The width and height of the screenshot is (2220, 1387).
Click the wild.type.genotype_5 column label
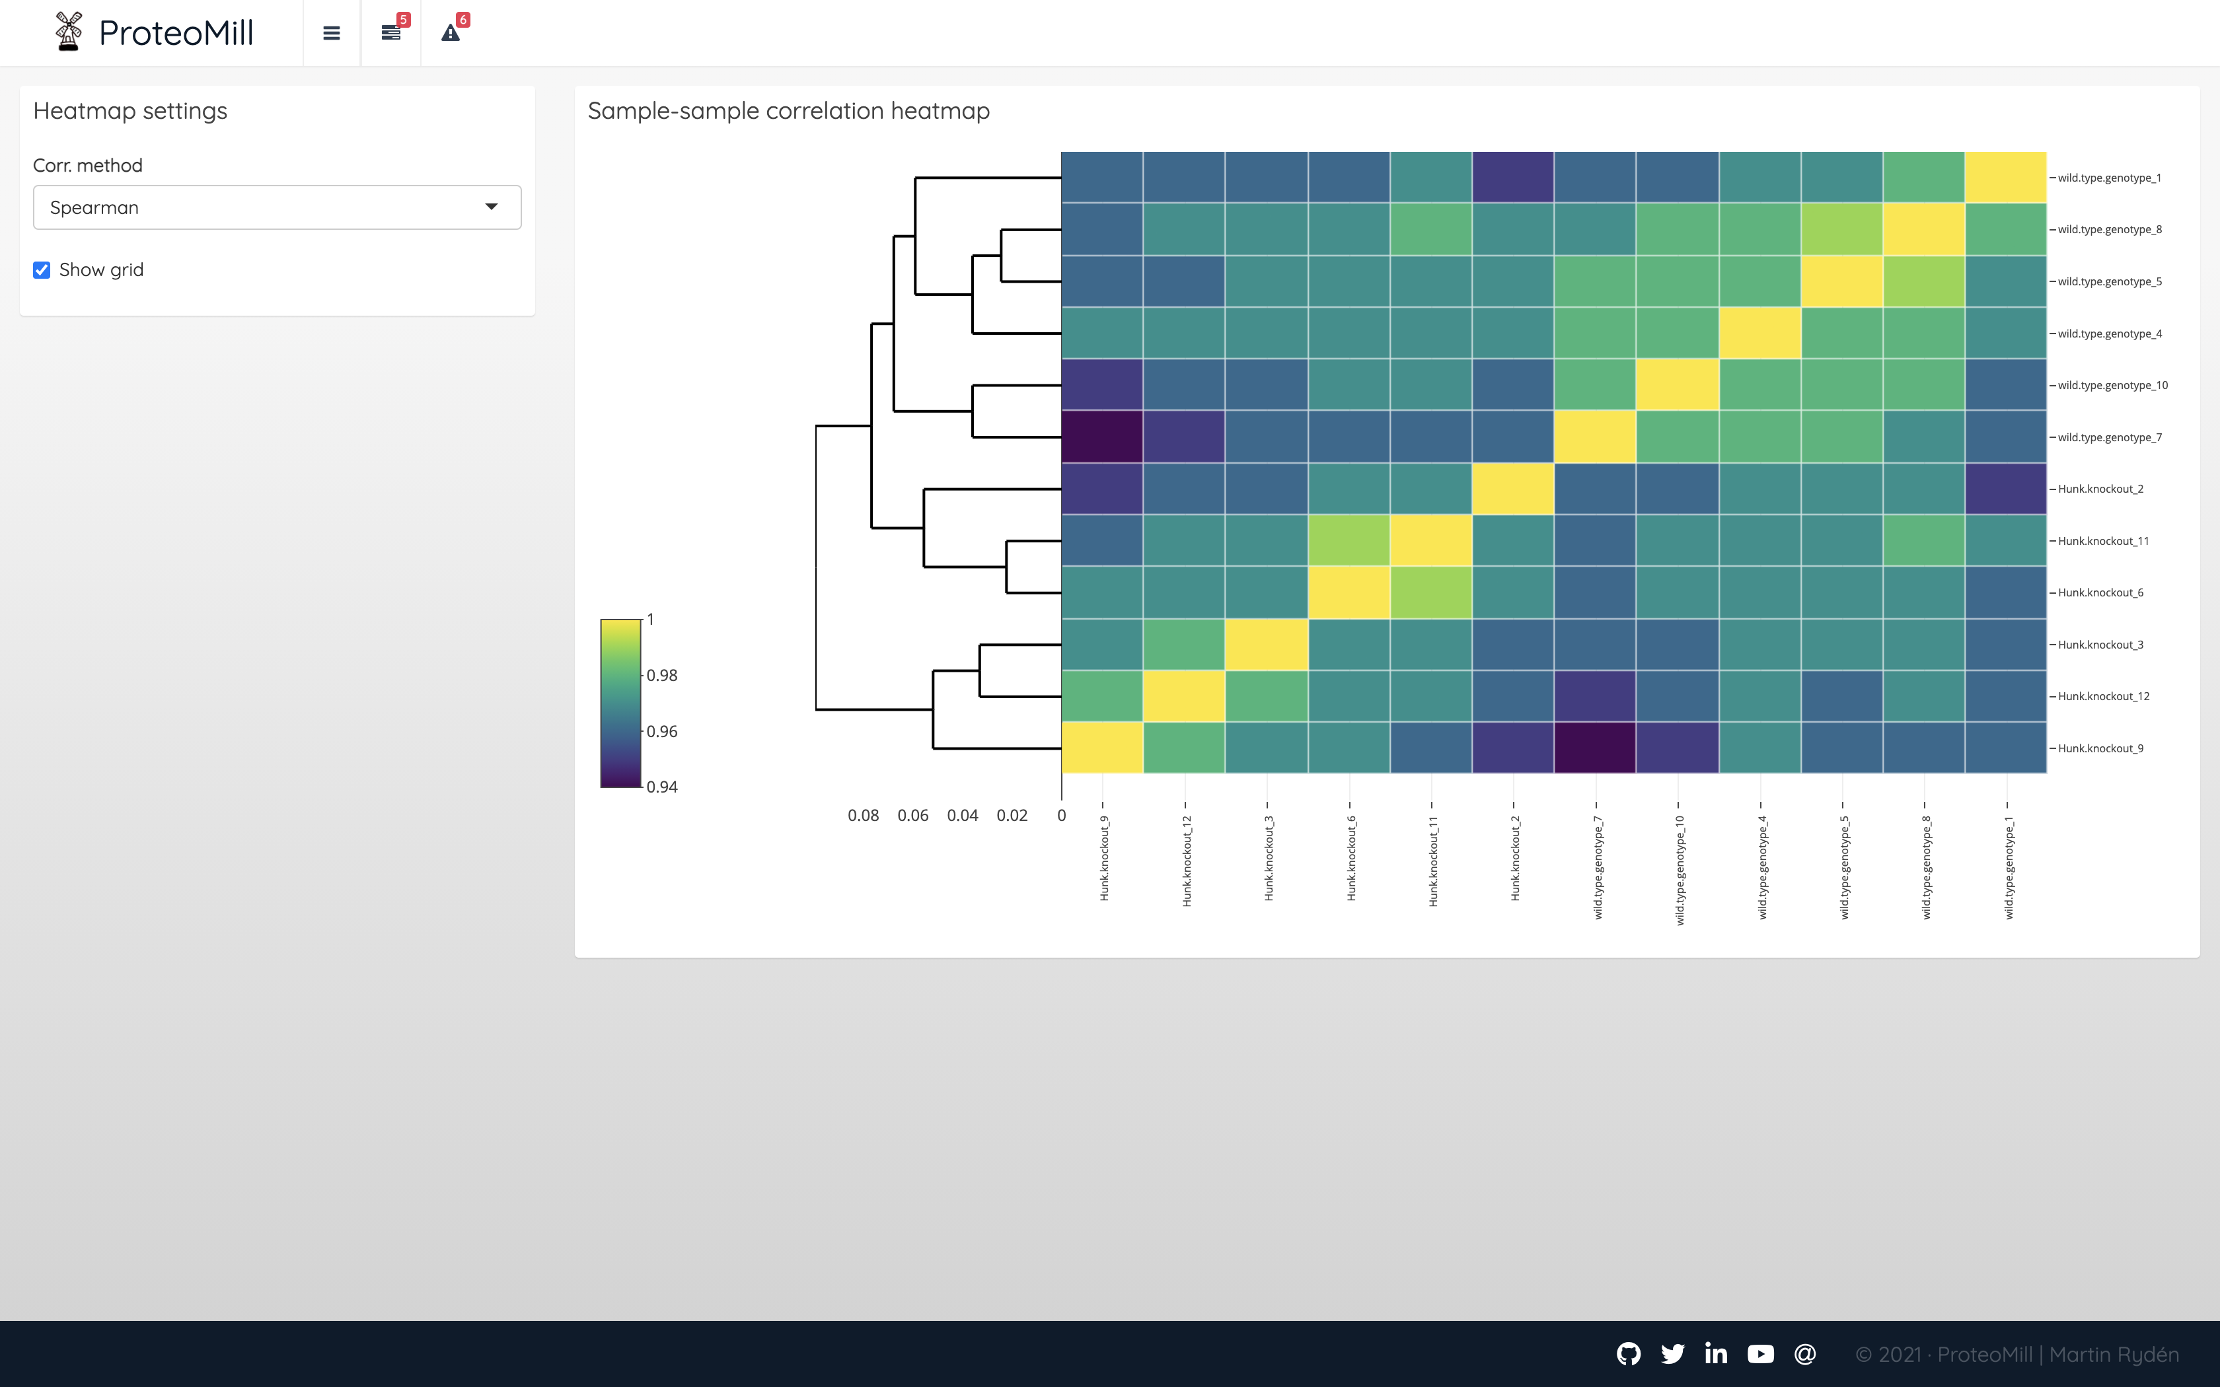point(1844,867)
